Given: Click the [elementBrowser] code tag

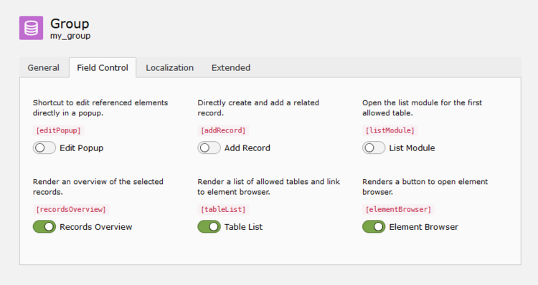Looking at the screenshot, I should coord(398,209).
